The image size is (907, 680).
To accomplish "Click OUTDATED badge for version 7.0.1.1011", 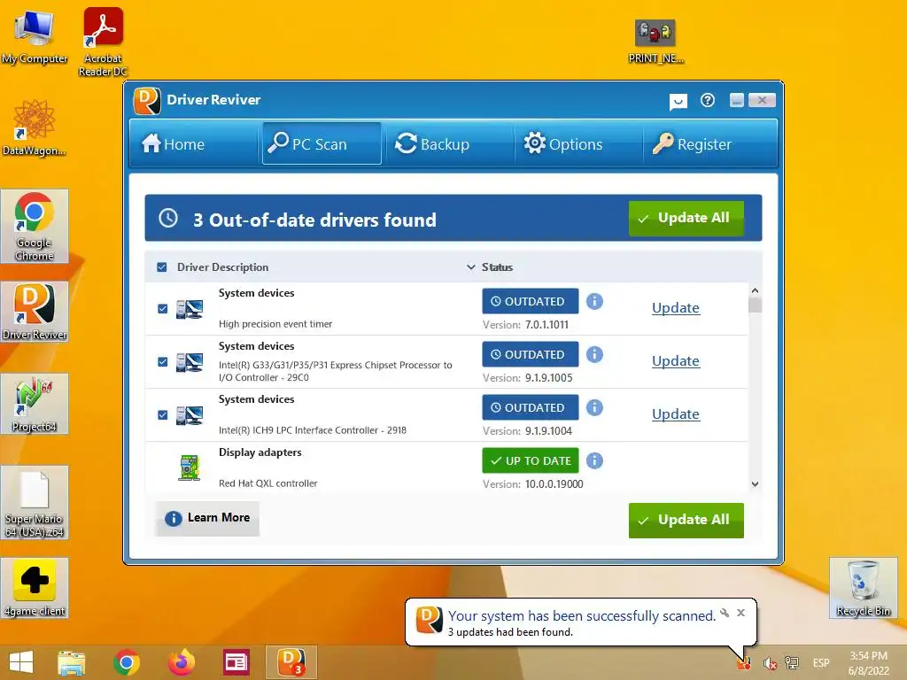I will pyautogui.click(x=531, y=301).
